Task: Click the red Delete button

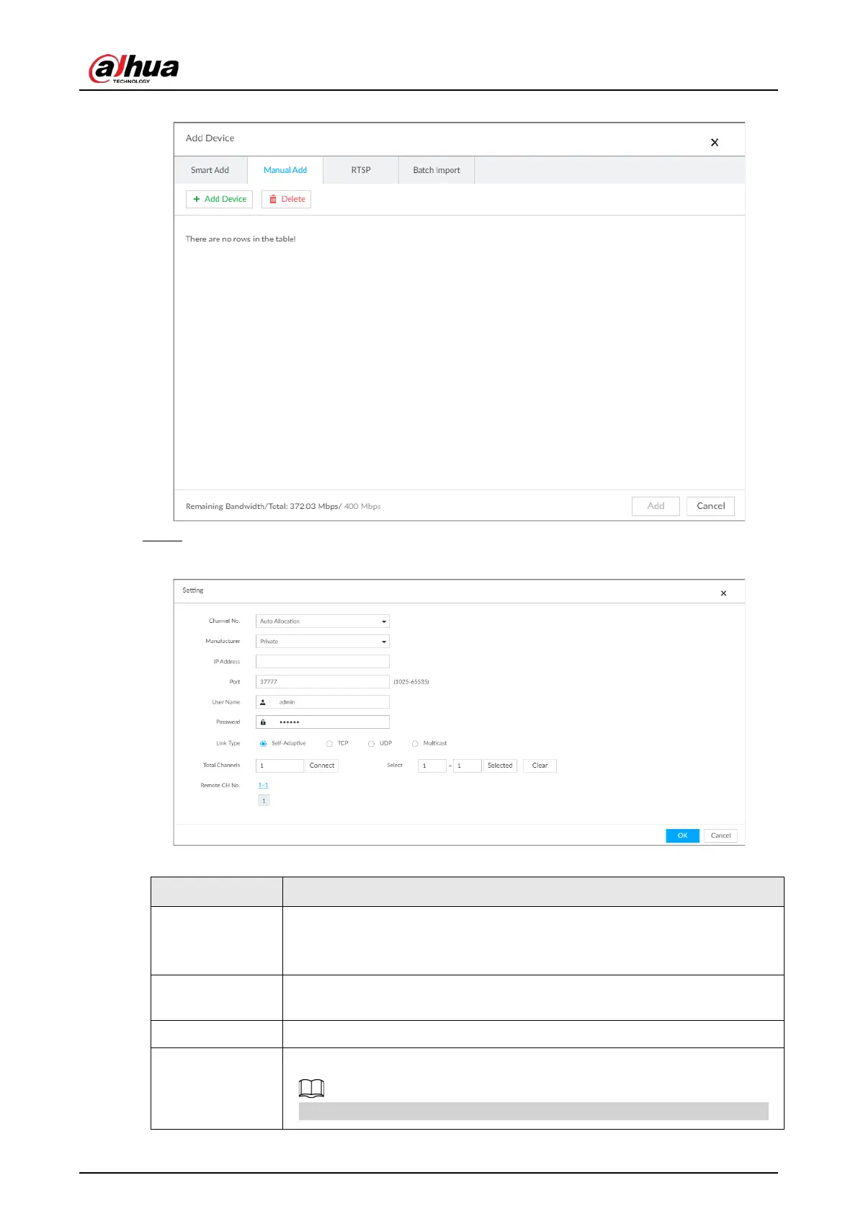Action: click(x=286, y=199)
